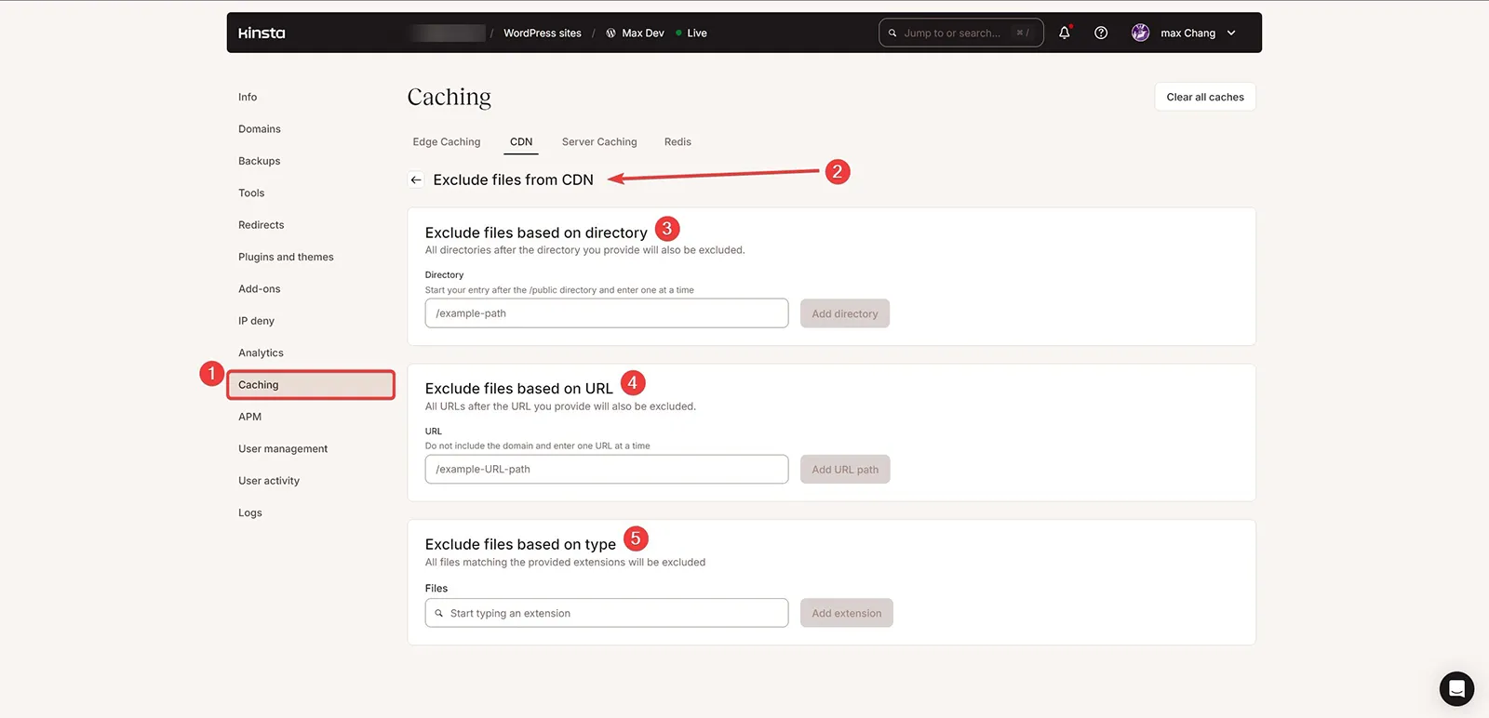Open Max Dev site breadcrumb
Screen dimensions: 1489x718
tap(643, 33)
